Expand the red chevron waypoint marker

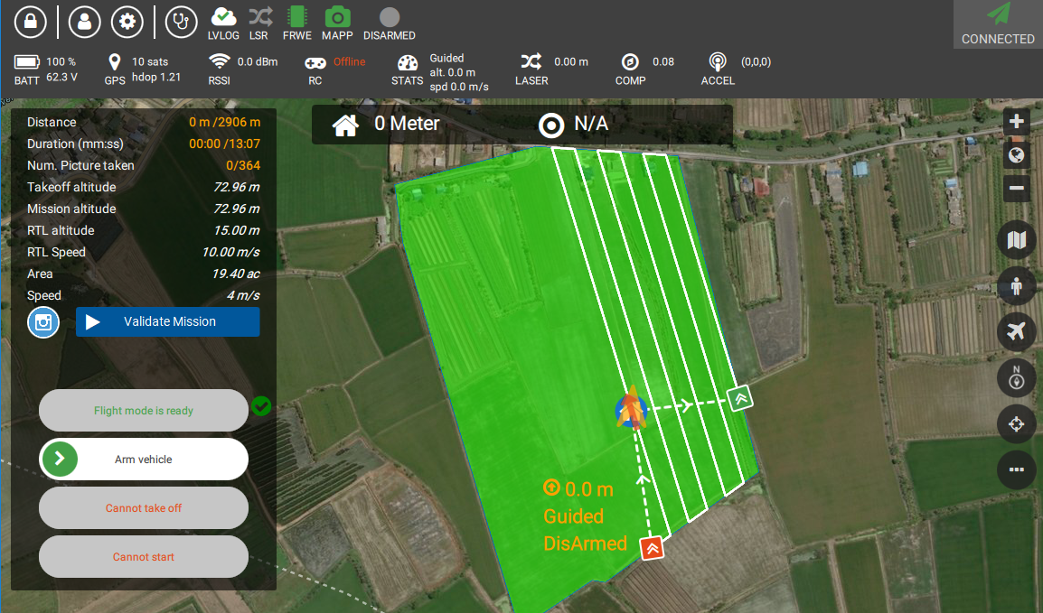pos(653,547)
